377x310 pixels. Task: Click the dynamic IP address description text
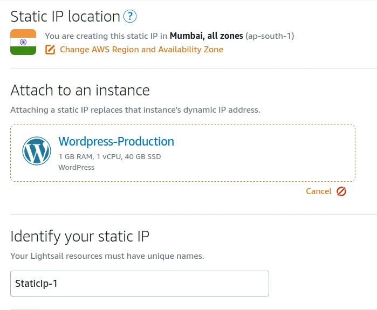click(x=135, y=110)
